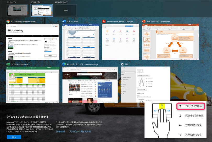Click the '新しいタブ - プロファイル 1 - Microsoft Edge' title
Viewport: 212px width, 142px height.
82,64
